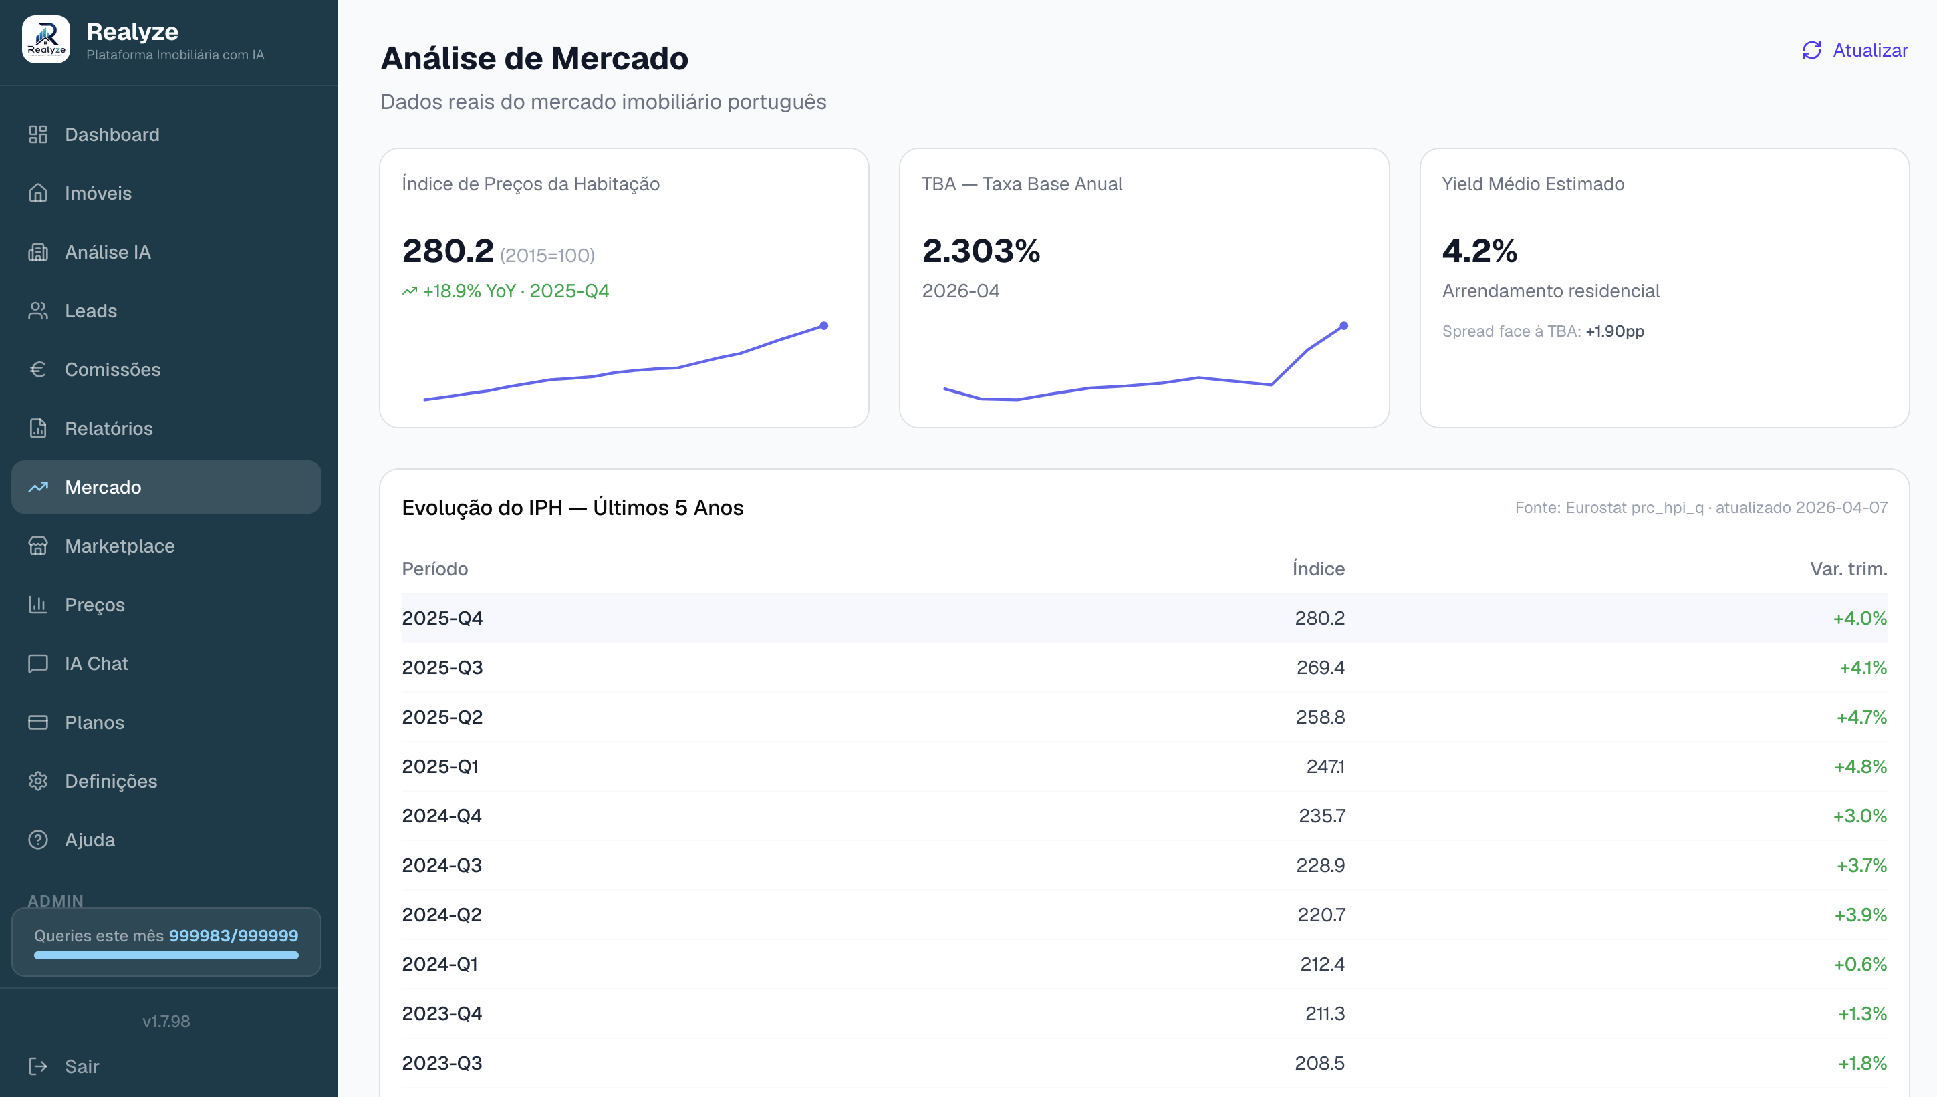Click +3.9% variation for 2024-Q2

pyautogui.click(x=1860, y=915)
